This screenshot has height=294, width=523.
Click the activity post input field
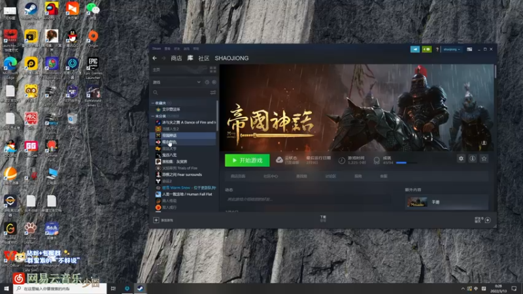coord(307,199)
